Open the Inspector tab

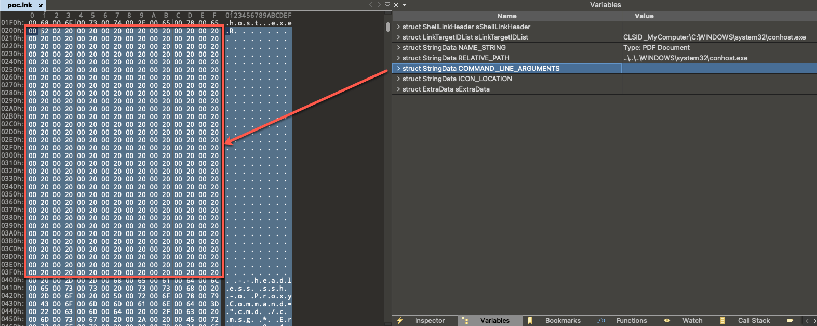(x=429, y=321)
